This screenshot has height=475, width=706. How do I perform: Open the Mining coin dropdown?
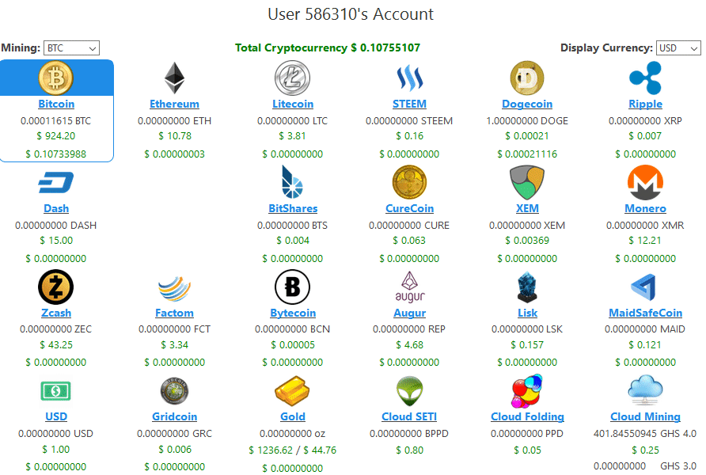[x=71, y=47]
